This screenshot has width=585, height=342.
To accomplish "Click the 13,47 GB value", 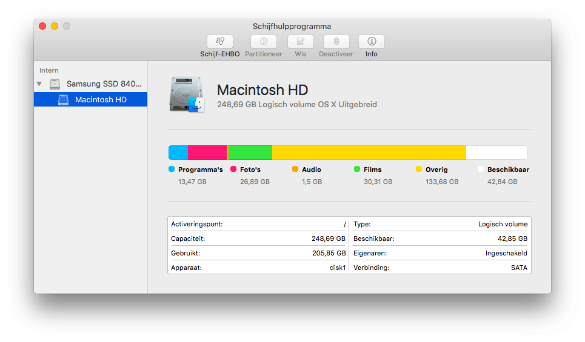I will pos(192,182).
